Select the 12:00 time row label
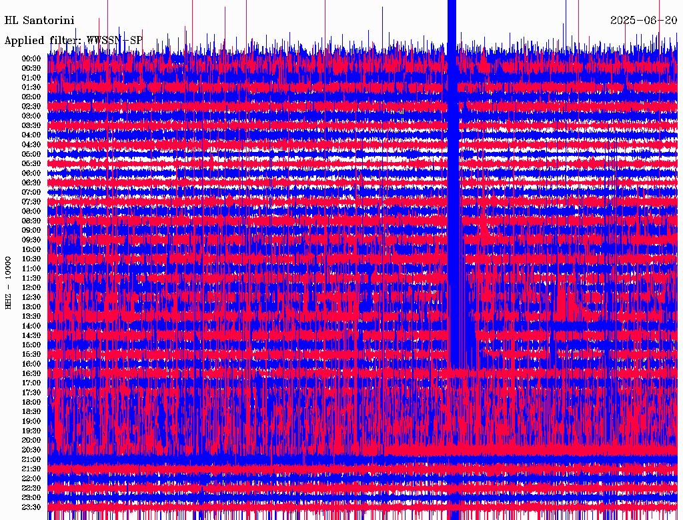Viewport: 683px width, 520px height. pyautogui.click(x=31, y=287)
